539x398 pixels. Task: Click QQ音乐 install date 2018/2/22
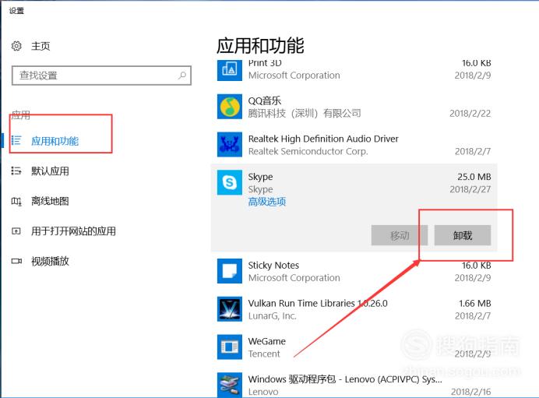(x=470, y=114)
